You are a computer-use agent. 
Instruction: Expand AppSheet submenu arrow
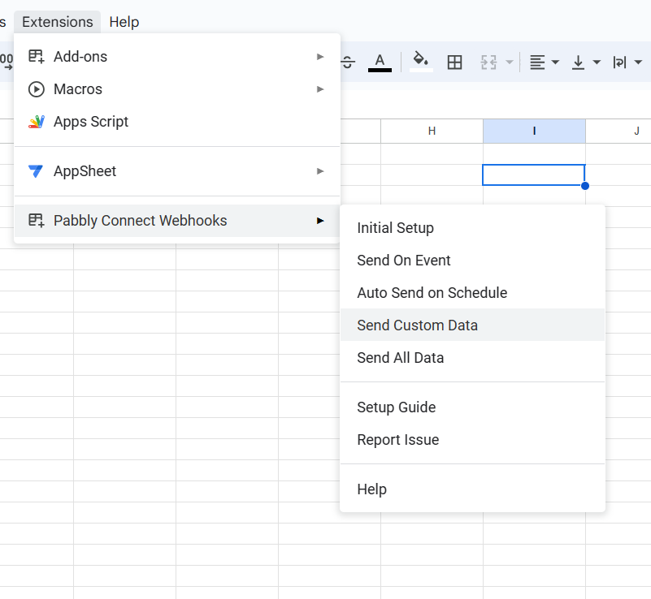point(320,171)
